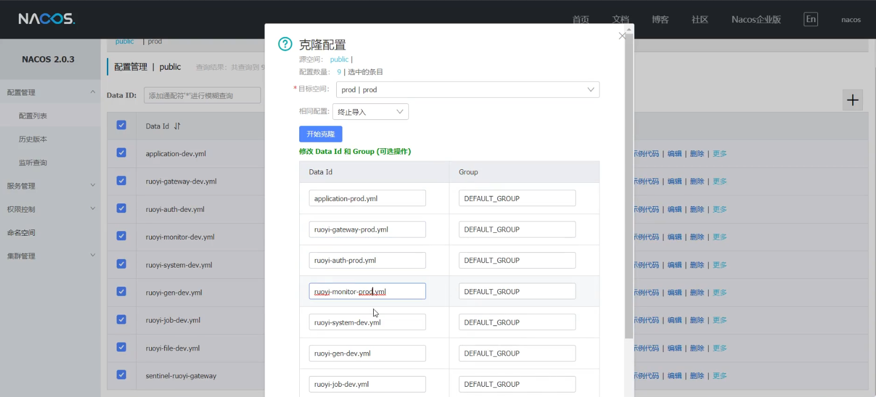This screenshot has width=876, height=397.
Task: Uncheck the ruoyi-file-dev.yml row checkbox
Action: pyautogui.click(x=121, y=347)
